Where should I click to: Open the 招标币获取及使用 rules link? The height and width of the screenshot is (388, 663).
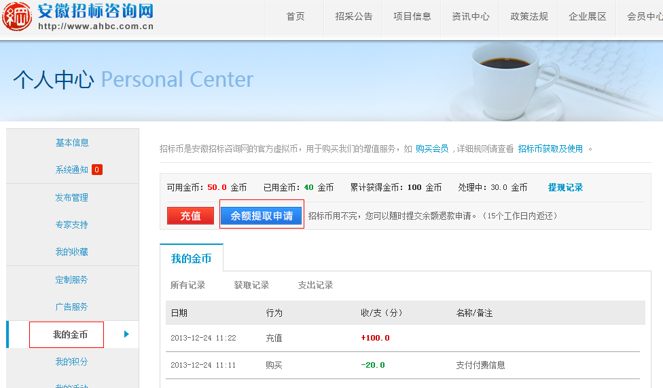(x=550, y=149)
